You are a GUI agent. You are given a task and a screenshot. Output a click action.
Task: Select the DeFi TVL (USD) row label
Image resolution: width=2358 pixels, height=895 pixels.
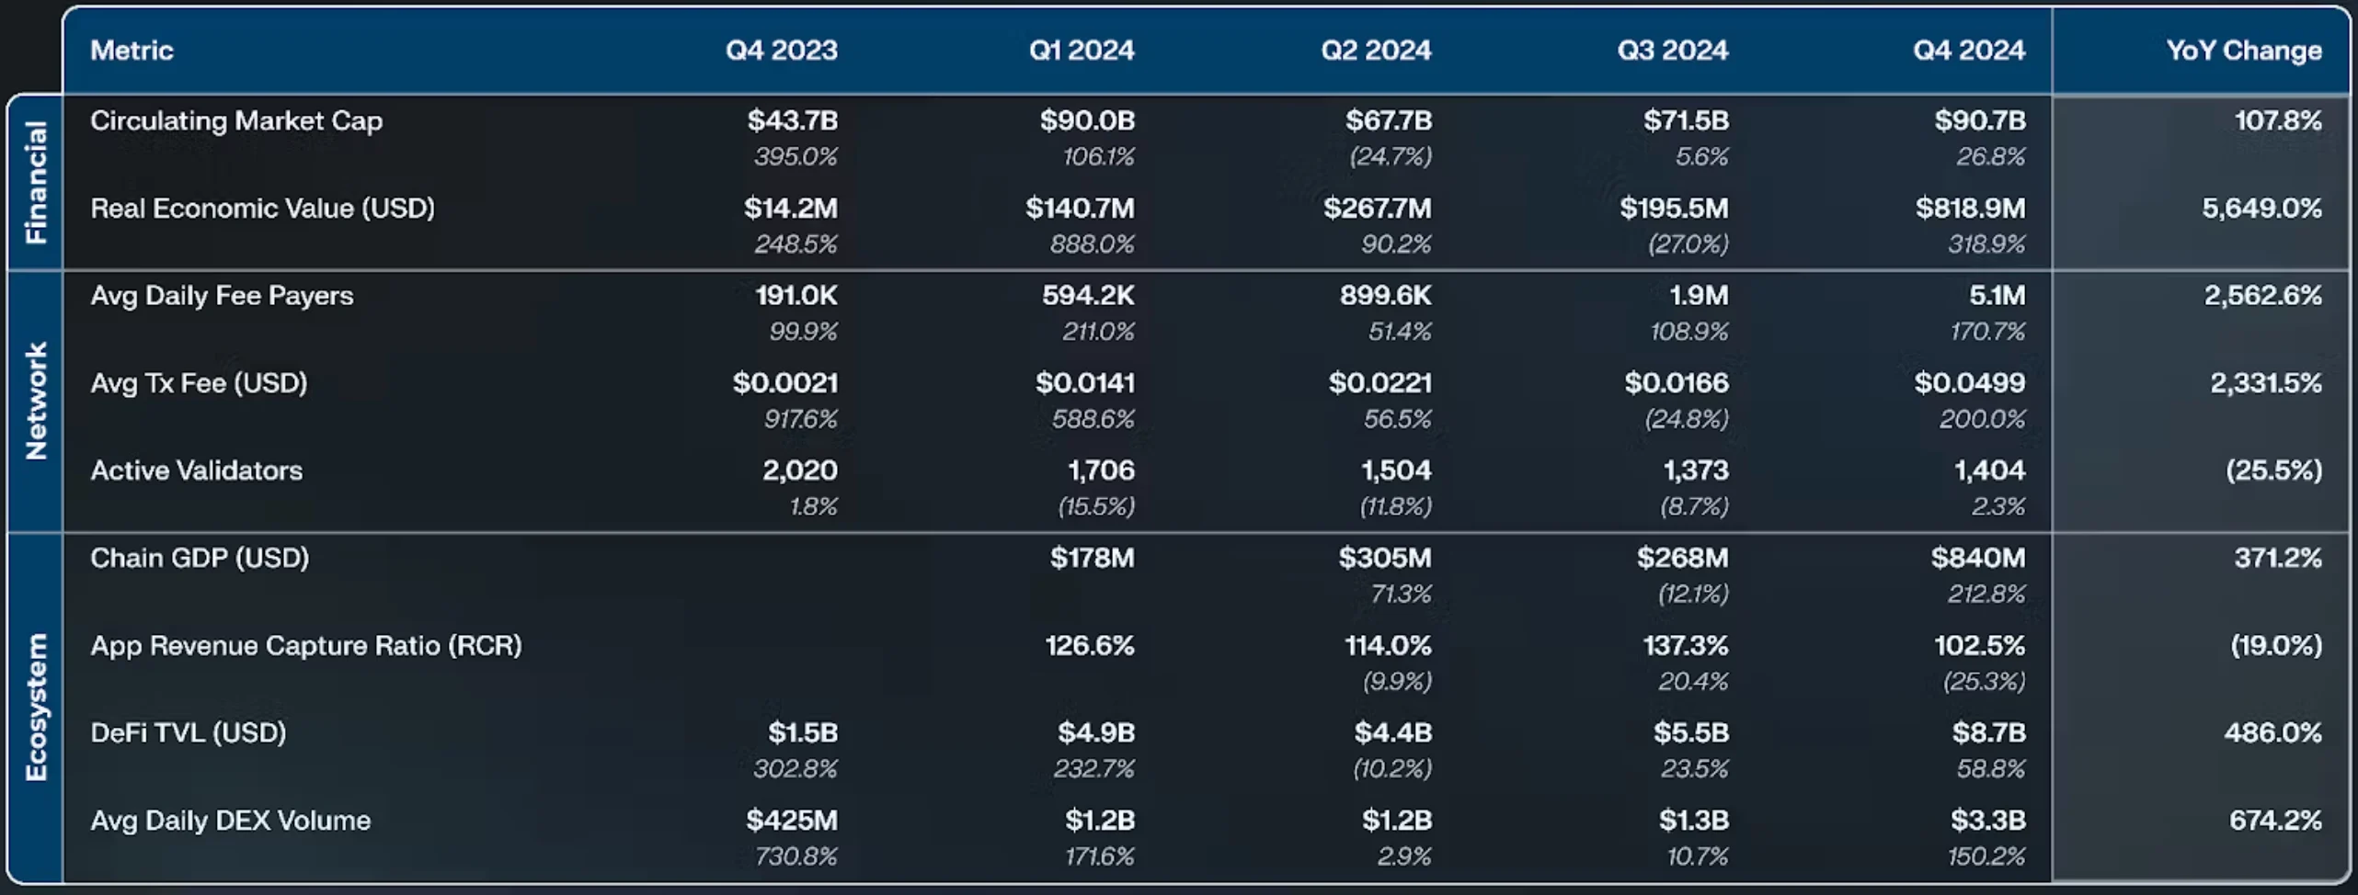(188, 733)
